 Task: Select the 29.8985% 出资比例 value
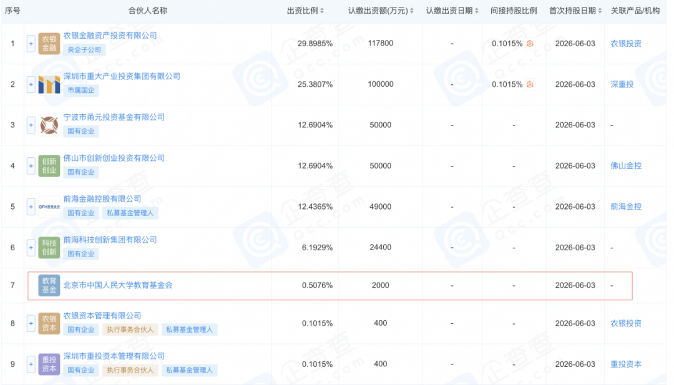[315, 44]
